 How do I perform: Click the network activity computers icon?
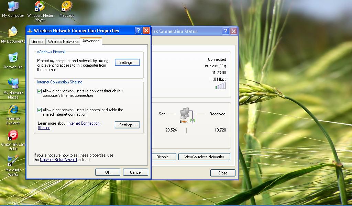coord(187,115)
